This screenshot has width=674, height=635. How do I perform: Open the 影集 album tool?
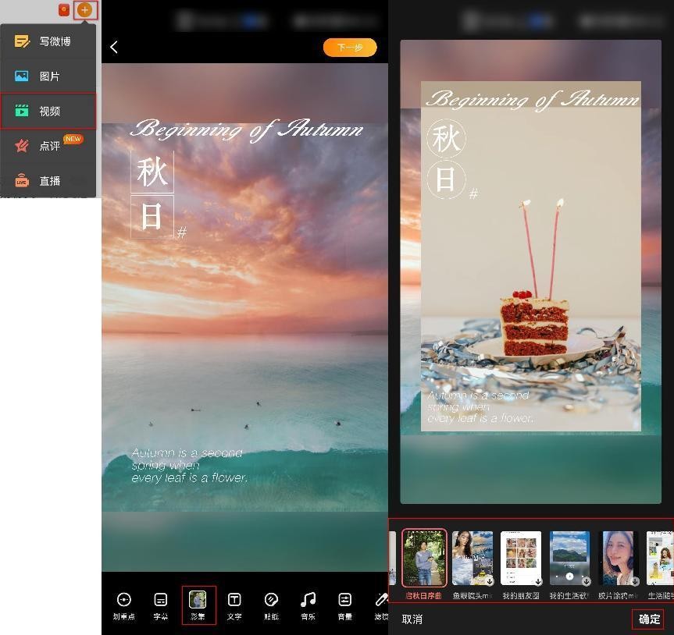coord(198,605)
